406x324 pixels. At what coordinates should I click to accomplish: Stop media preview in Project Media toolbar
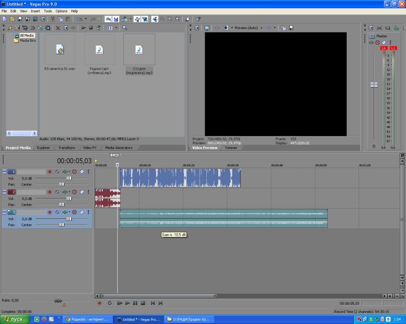point(91,28)
